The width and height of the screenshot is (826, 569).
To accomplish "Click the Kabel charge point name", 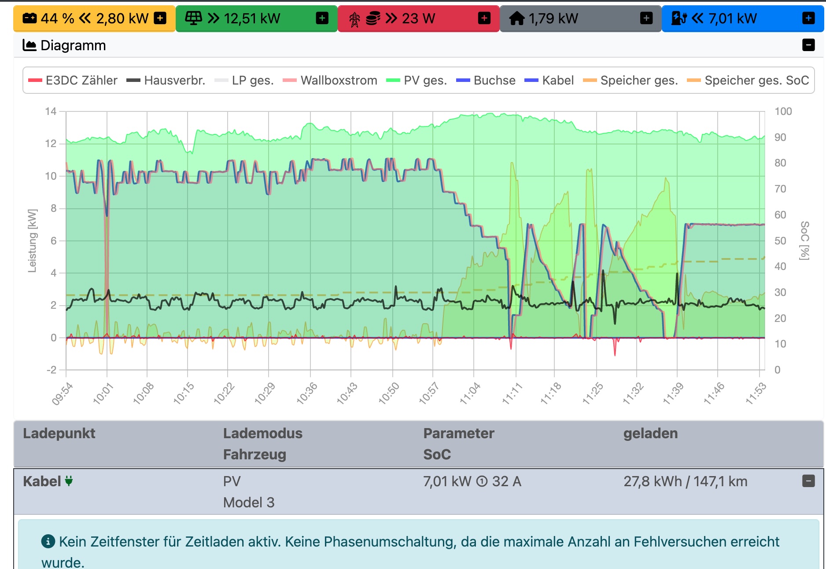I will [42, 481].
